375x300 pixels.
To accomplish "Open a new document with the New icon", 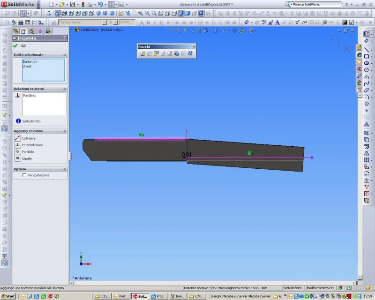I will coord(52,4).
